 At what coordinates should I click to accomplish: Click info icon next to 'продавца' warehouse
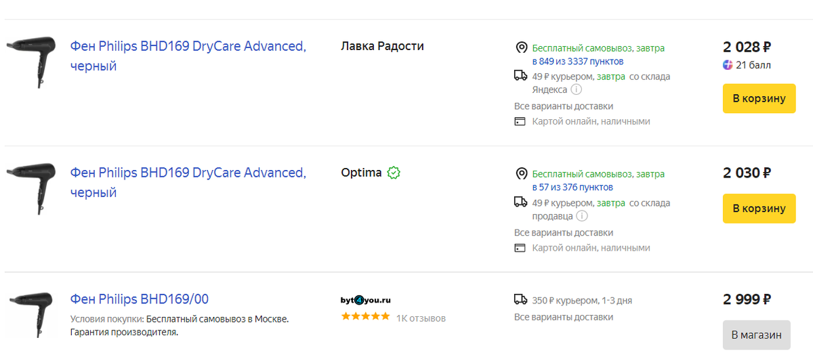click(581, 216)
